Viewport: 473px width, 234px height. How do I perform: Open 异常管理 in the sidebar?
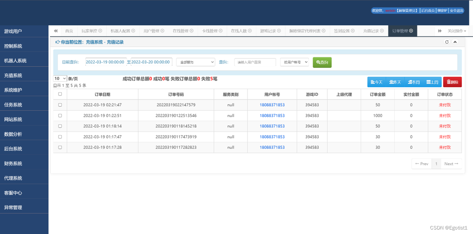click(x=24, y=208)
